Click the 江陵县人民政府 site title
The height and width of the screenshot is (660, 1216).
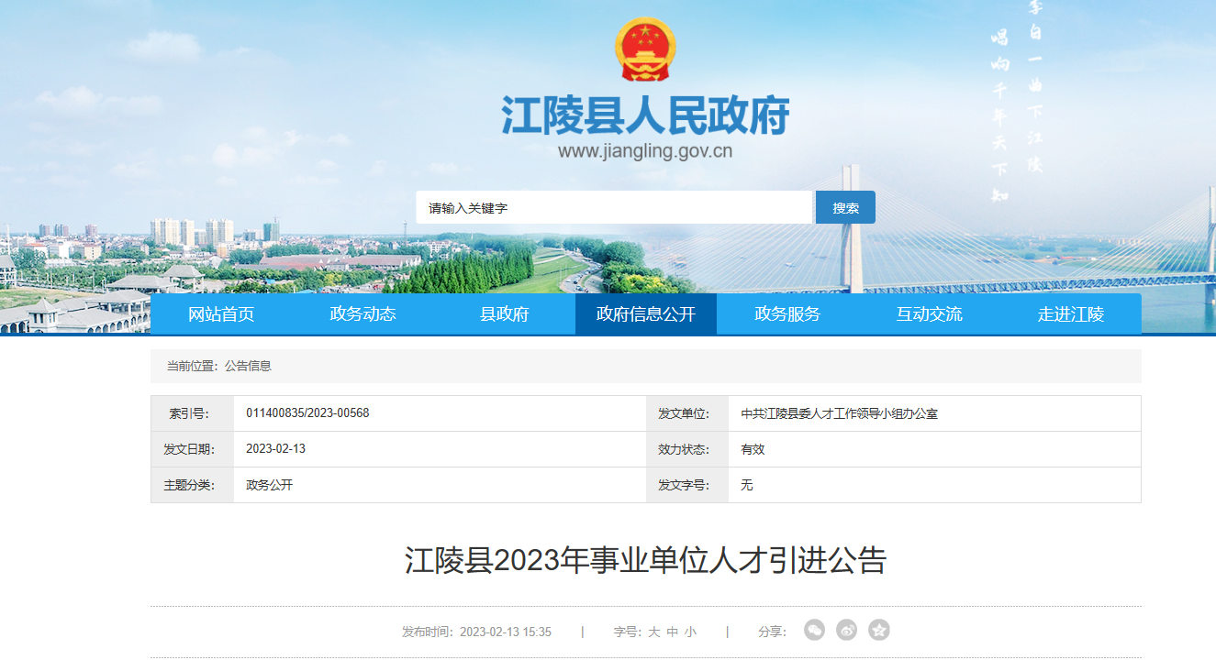646,115
